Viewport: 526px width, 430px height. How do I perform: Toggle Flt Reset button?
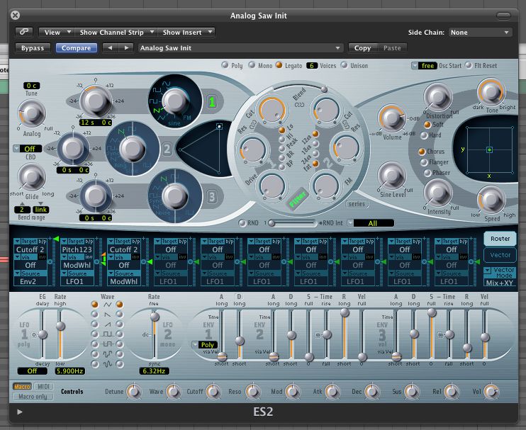[x=468, y=65]
